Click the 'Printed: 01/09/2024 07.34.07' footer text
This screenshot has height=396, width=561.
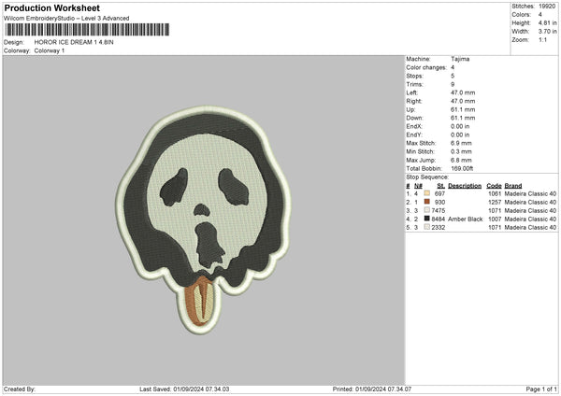point(372,389)
